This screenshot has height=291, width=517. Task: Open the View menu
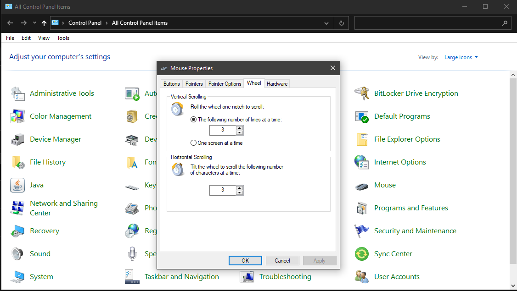tap(44, 38)
